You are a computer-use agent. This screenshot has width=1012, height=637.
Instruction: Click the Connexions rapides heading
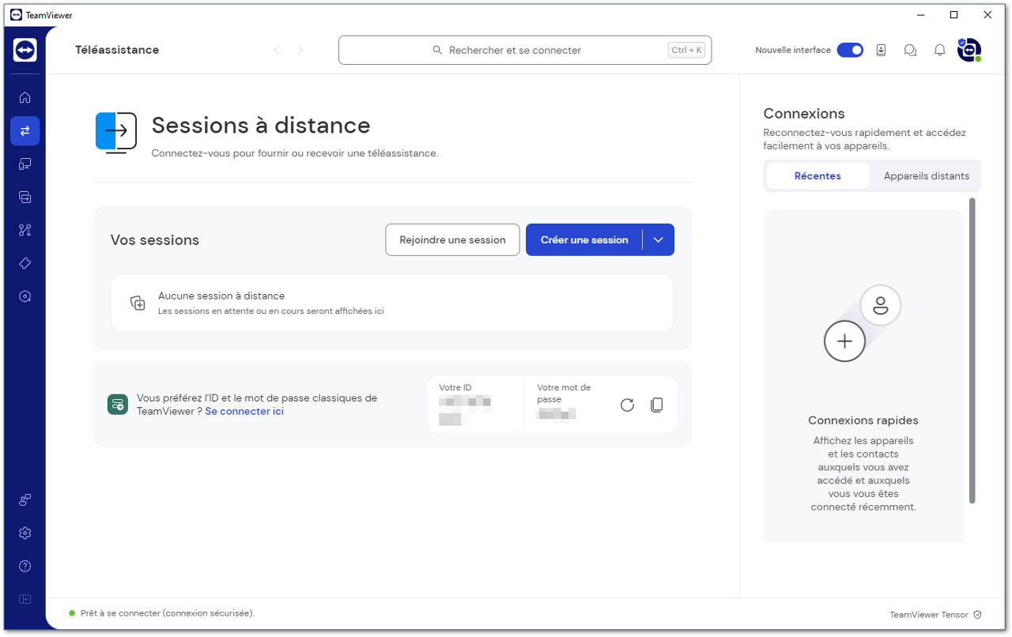(863, 420)
